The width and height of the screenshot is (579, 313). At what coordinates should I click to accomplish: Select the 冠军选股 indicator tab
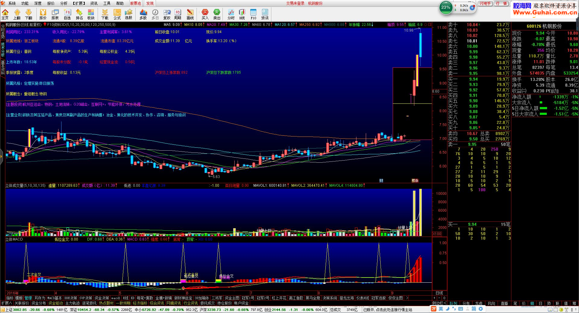click(378, 298)
